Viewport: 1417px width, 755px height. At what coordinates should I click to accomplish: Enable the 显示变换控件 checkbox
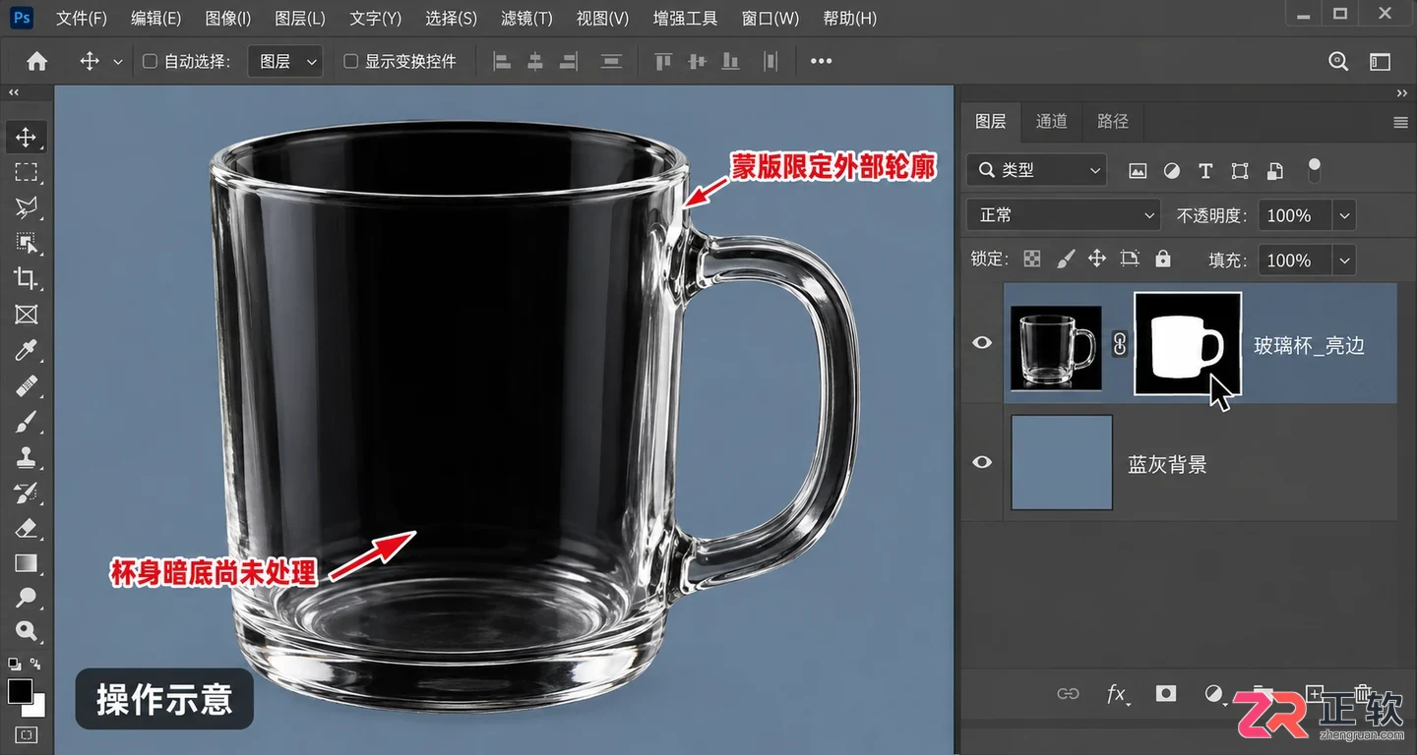click(x=350, y=61)
